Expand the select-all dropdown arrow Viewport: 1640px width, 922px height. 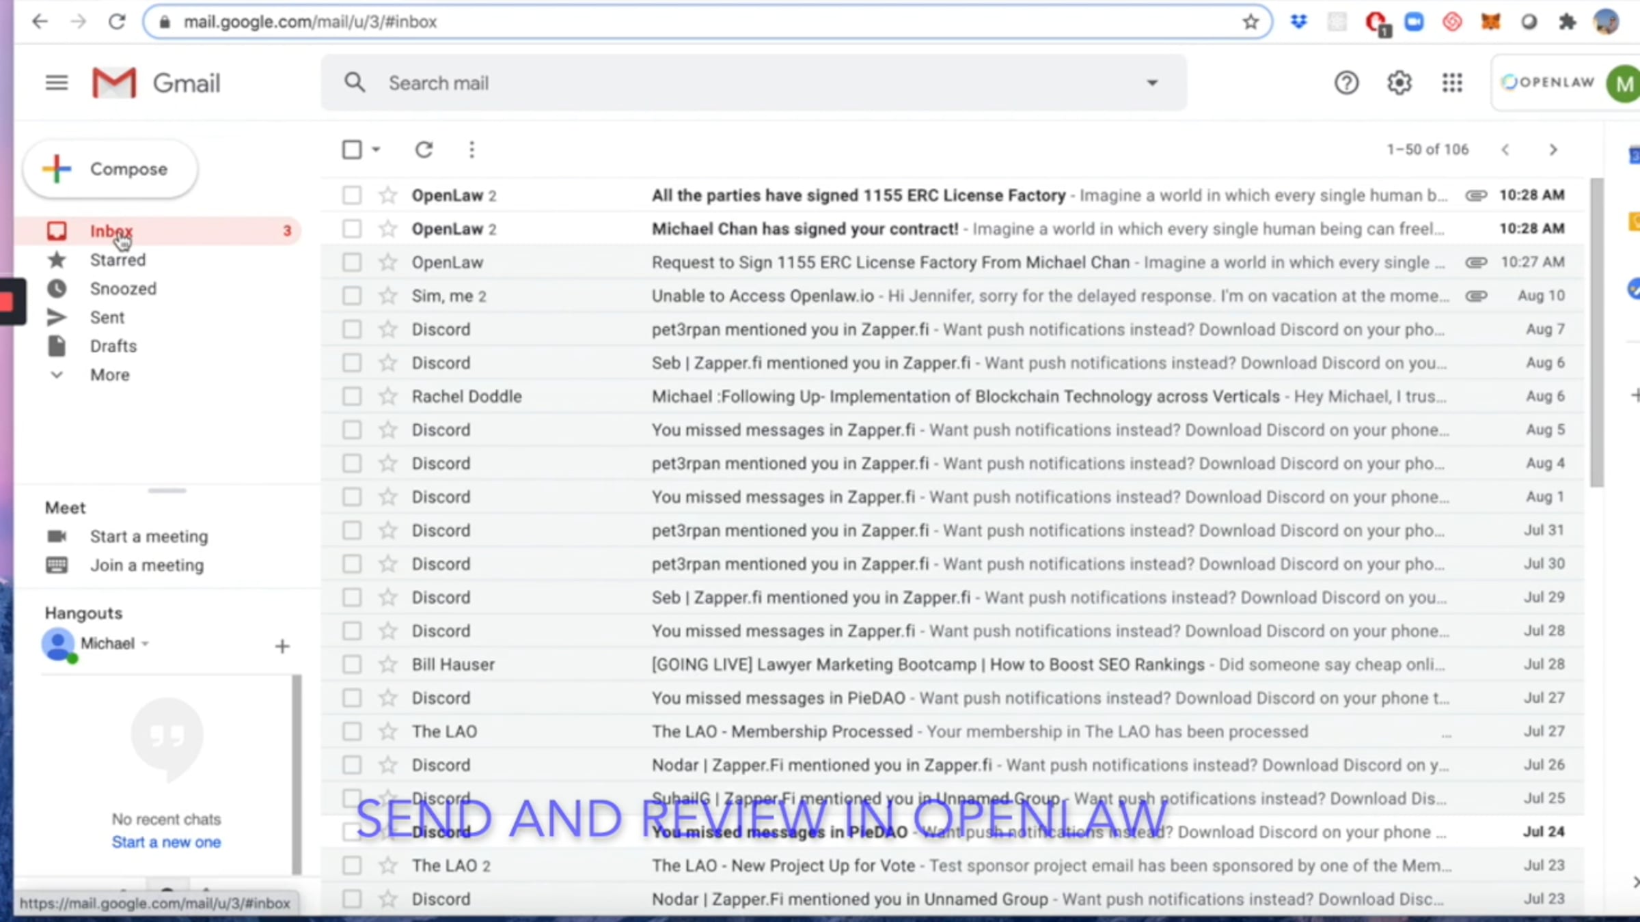pos(376,150)
